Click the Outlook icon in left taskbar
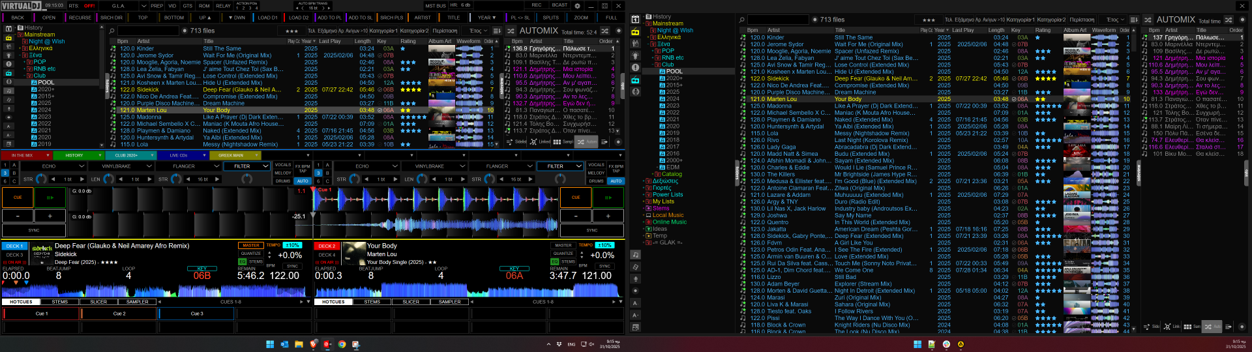 click(x=284, y=344)
